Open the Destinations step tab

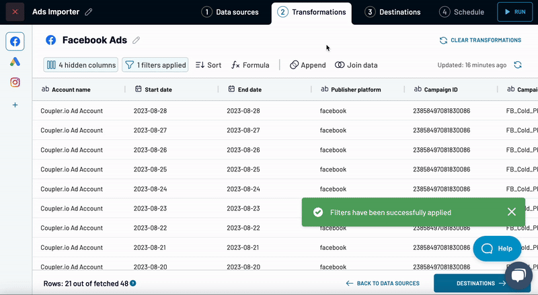[393, 12]
